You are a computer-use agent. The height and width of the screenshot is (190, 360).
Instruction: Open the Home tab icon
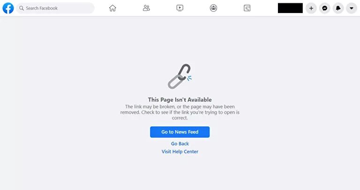pos(112,8)
